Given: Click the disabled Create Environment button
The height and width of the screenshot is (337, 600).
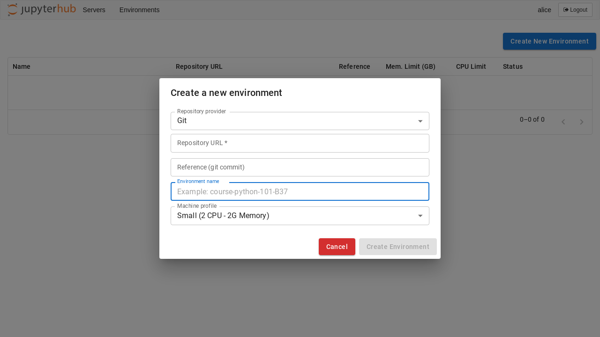Looking at the screenshot, I should [x=397, y=247].
